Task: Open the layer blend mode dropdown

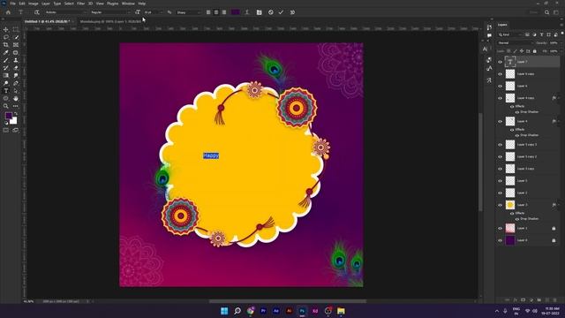Action: pos(516,43)
